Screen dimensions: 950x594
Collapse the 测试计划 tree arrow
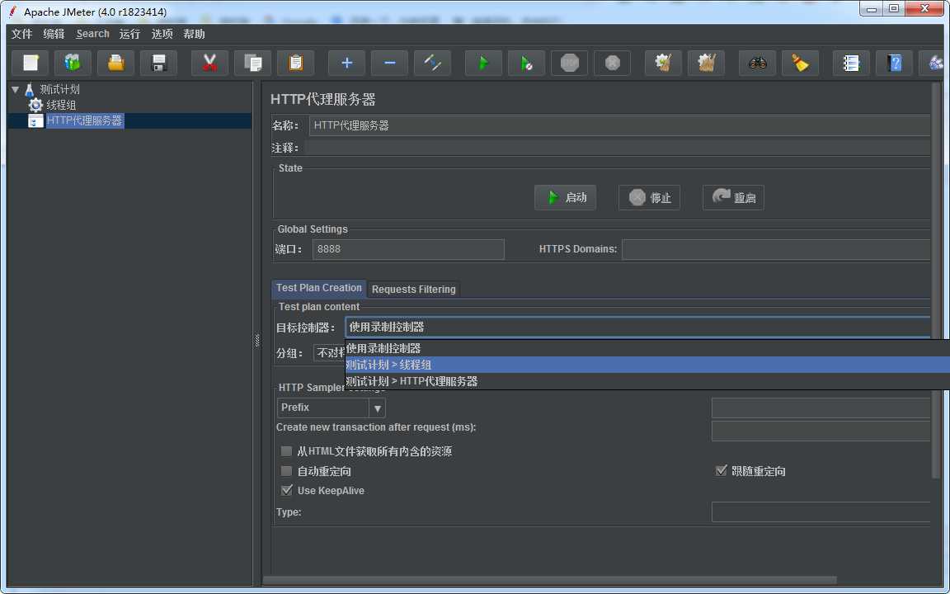coord(15,90)
